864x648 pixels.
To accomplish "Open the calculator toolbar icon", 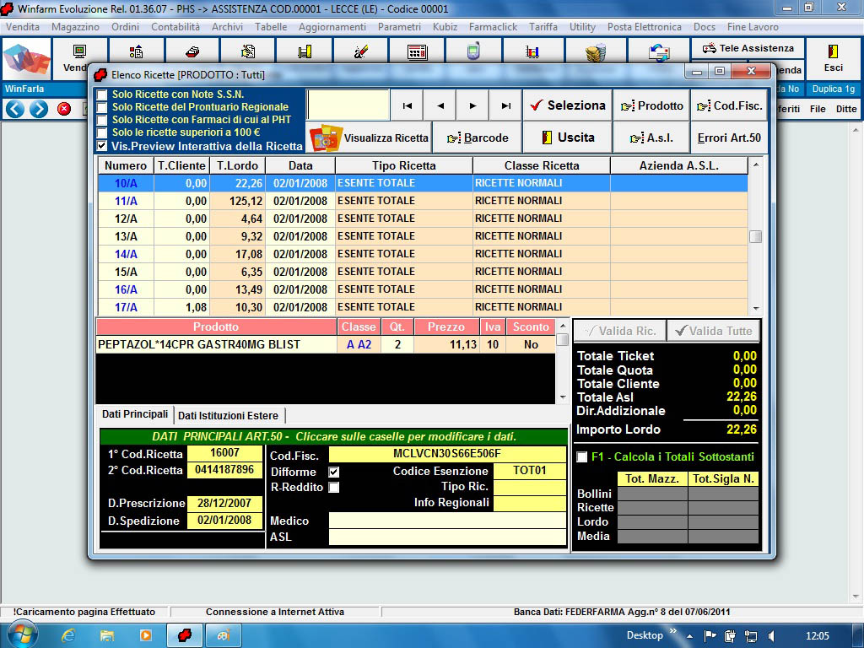I will [x=417, y=52].
